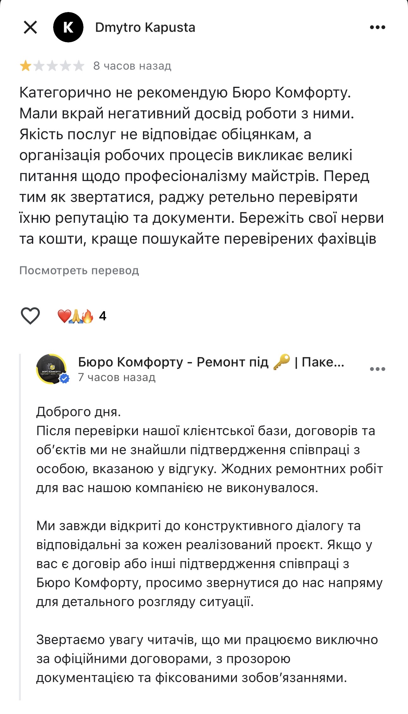
Task: Tap the '8 часов назад' review timestamp
Action: tap(132, 66)
